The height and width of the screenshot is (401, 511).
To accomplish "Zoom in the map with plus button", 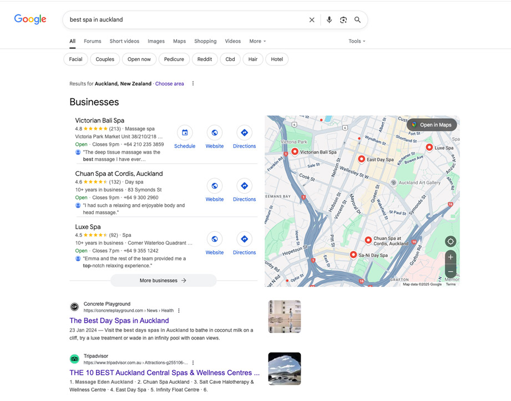I will (451, 257).
